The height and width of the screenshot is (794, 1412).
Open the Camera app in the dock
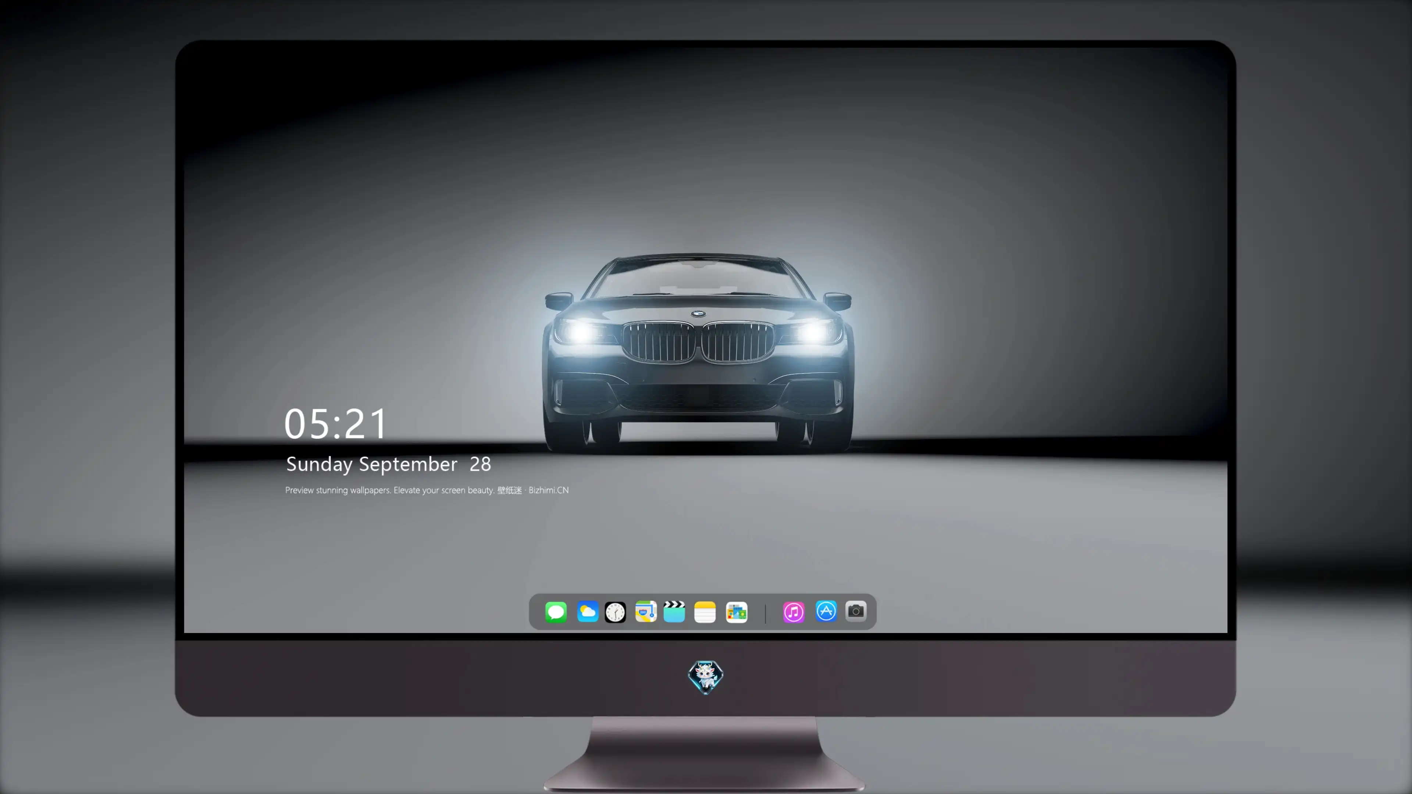[x=856, y=611]
